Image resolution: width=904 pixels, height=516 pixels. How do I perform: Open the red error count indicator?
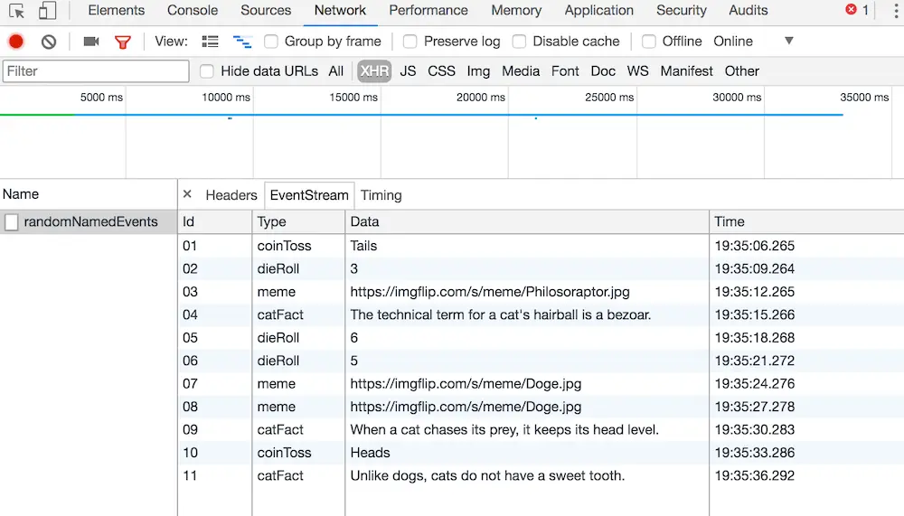pyautogui.click(x=857, y=10)
